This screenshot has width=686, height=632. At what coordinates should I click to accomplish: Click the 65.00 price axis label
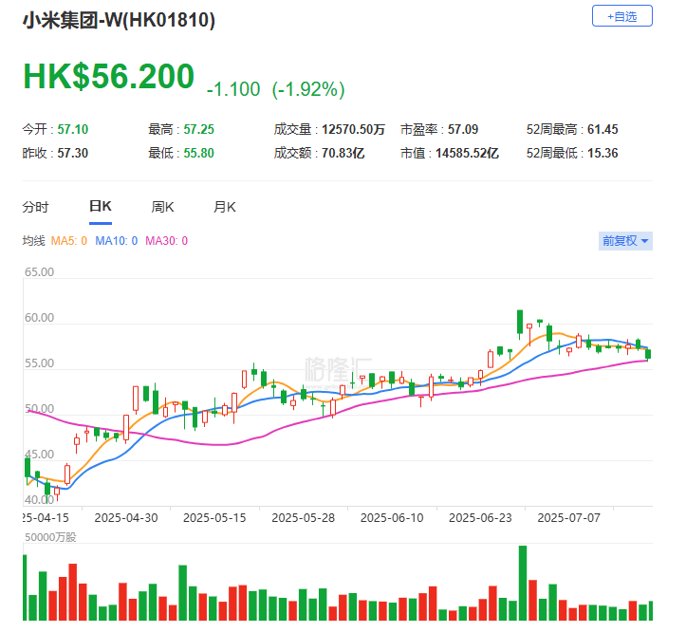coord(39,271)
